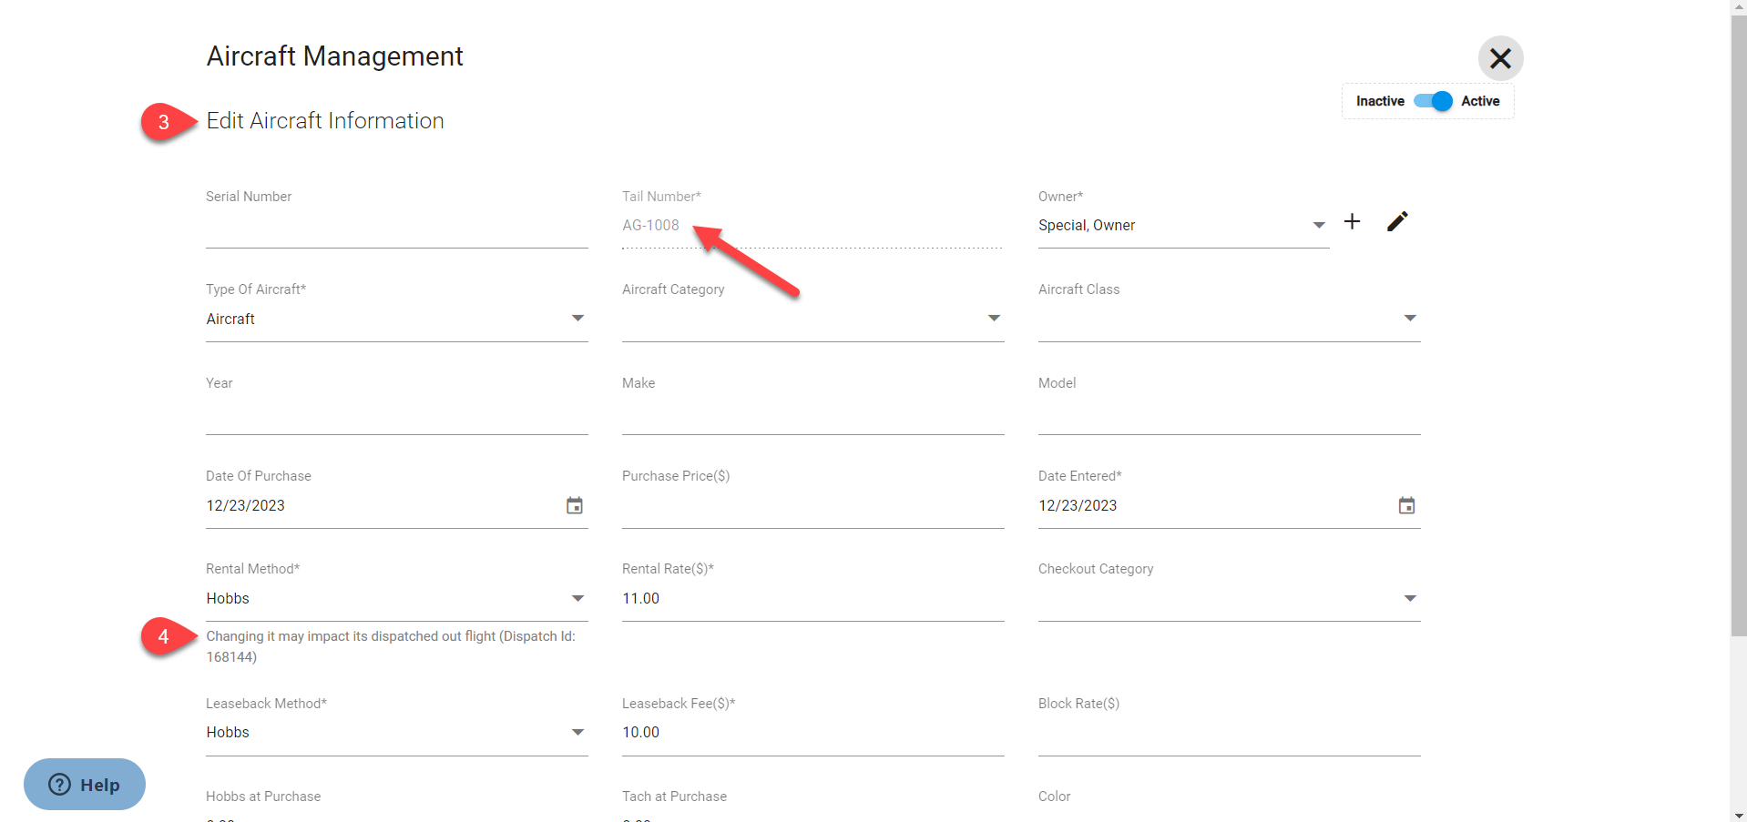Image resolution: width=1747 pixels, height=822 pixels.
Task: Click the Serial Number input field
Action: pyautogui.click(x=396, y=228)
